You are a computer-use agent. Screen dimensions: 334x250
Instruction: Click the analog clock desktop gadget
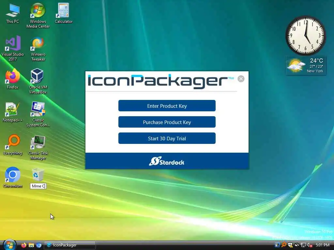click(306, 35)
